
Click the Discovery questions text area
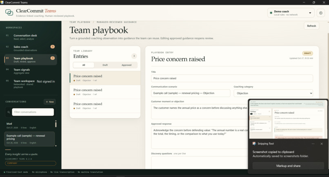199,162
